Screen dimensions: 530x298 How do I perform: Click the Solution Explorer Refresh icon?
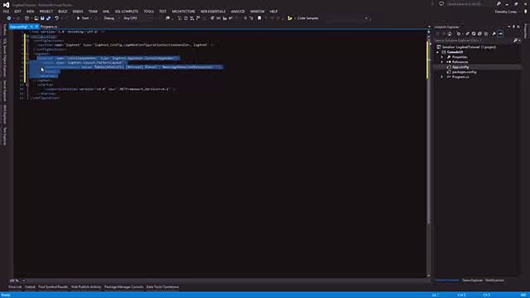474,34
